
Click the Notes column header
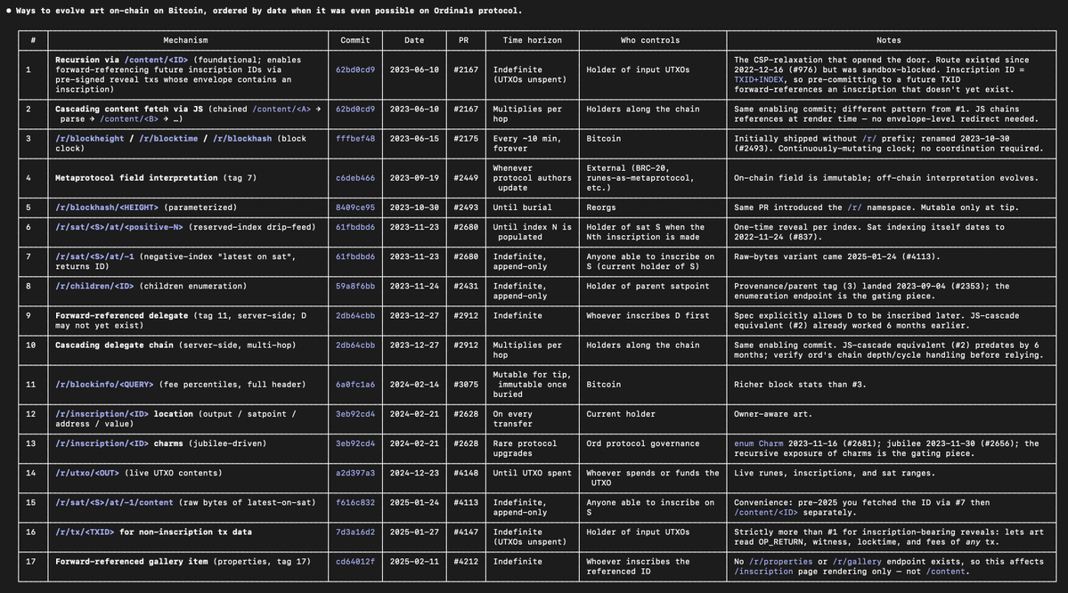pyautogui.click(x=888, y=40)
